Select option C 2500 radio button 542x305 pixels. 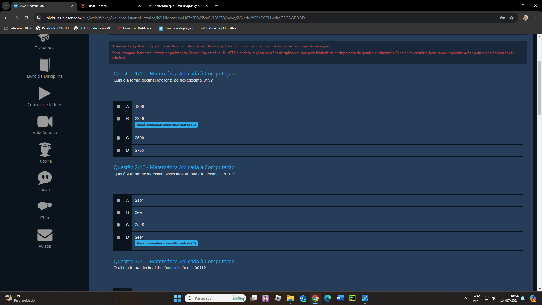tap(119, 138)
